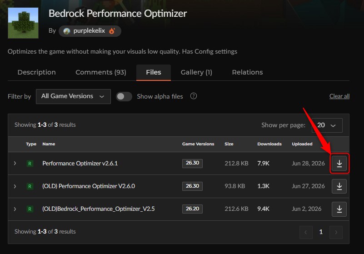The width and height of the screenshot is (364, 254).
Task: Click the Jun 28, 2026 upload date
Action: tap(308, 163)
